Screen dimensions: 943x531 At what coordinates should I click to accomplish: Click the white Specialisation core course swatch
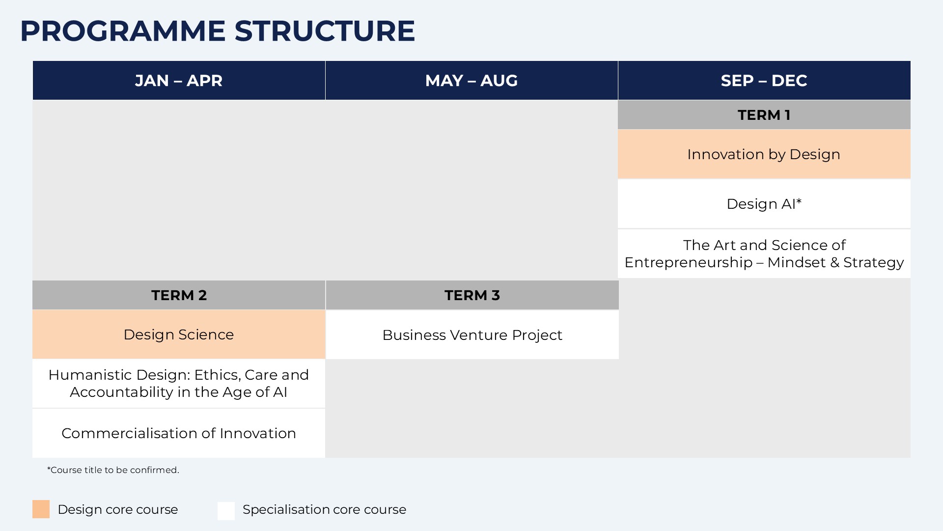click(226, 510)
